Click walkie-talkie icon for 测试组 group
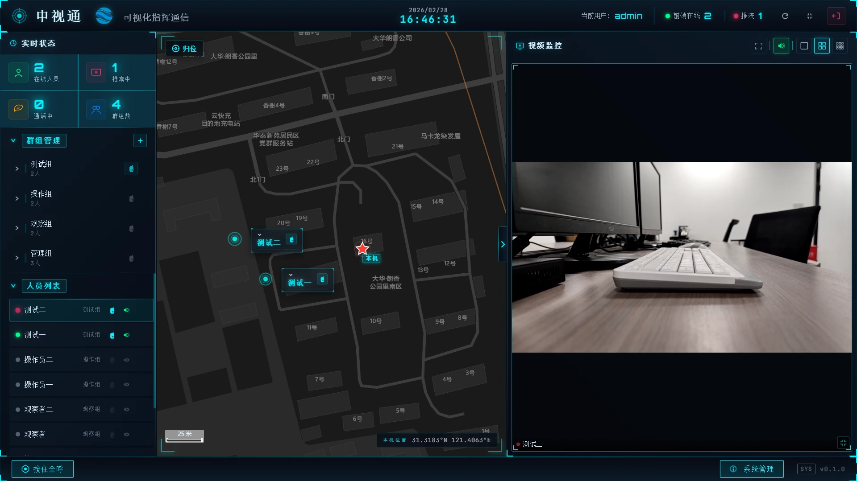The width and height of the screenshot is (857, 481). [x=131, y=169]
